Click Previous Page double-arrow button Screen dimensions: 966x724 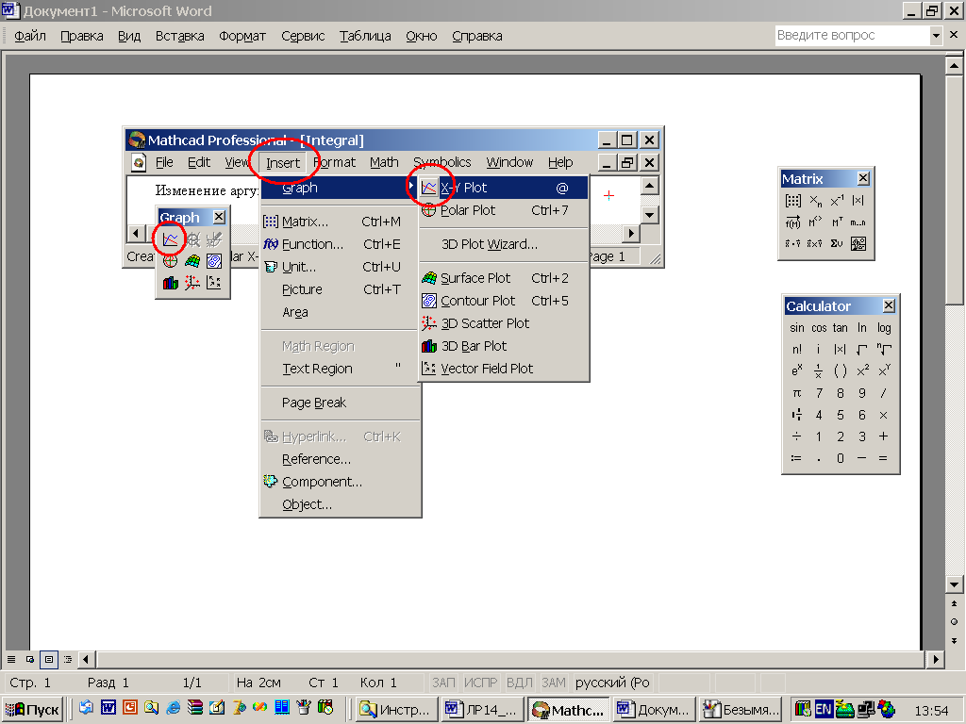(x=954, y=604)
